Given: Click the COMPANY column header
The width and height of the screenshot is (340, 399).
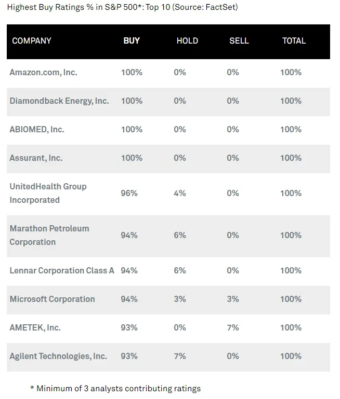Looking at the screenshot, I should point(32,40).
